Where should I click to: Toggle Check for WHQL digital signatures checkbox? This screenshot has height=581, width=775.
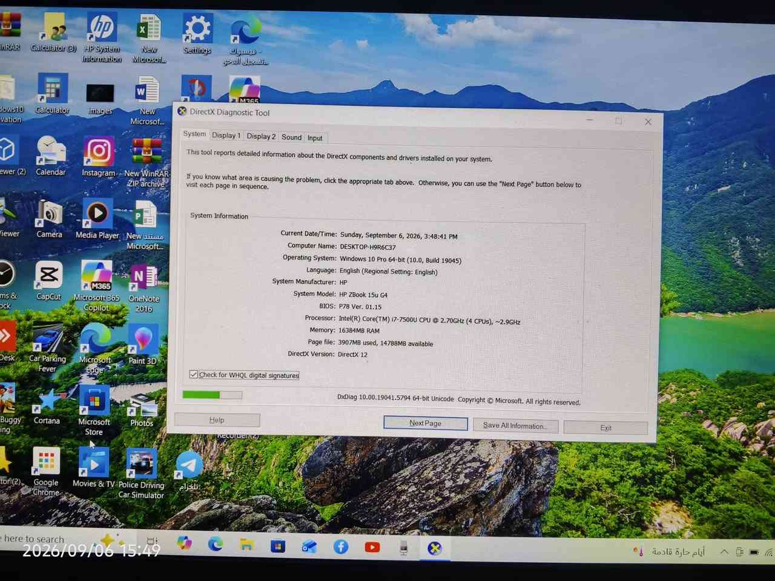194,375
